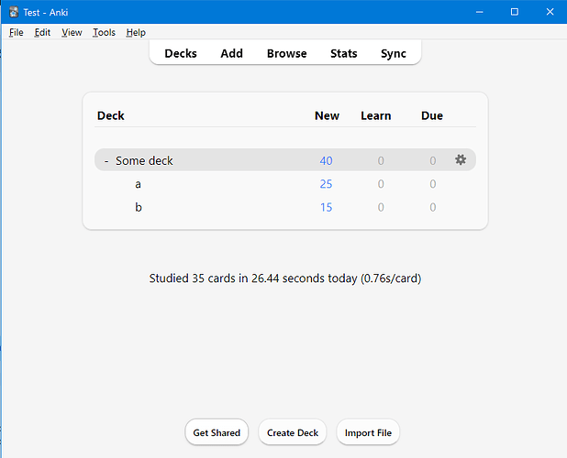Open subdeck a
The width and height of the screenshot is (567, 458).
(x=138, y=184)
